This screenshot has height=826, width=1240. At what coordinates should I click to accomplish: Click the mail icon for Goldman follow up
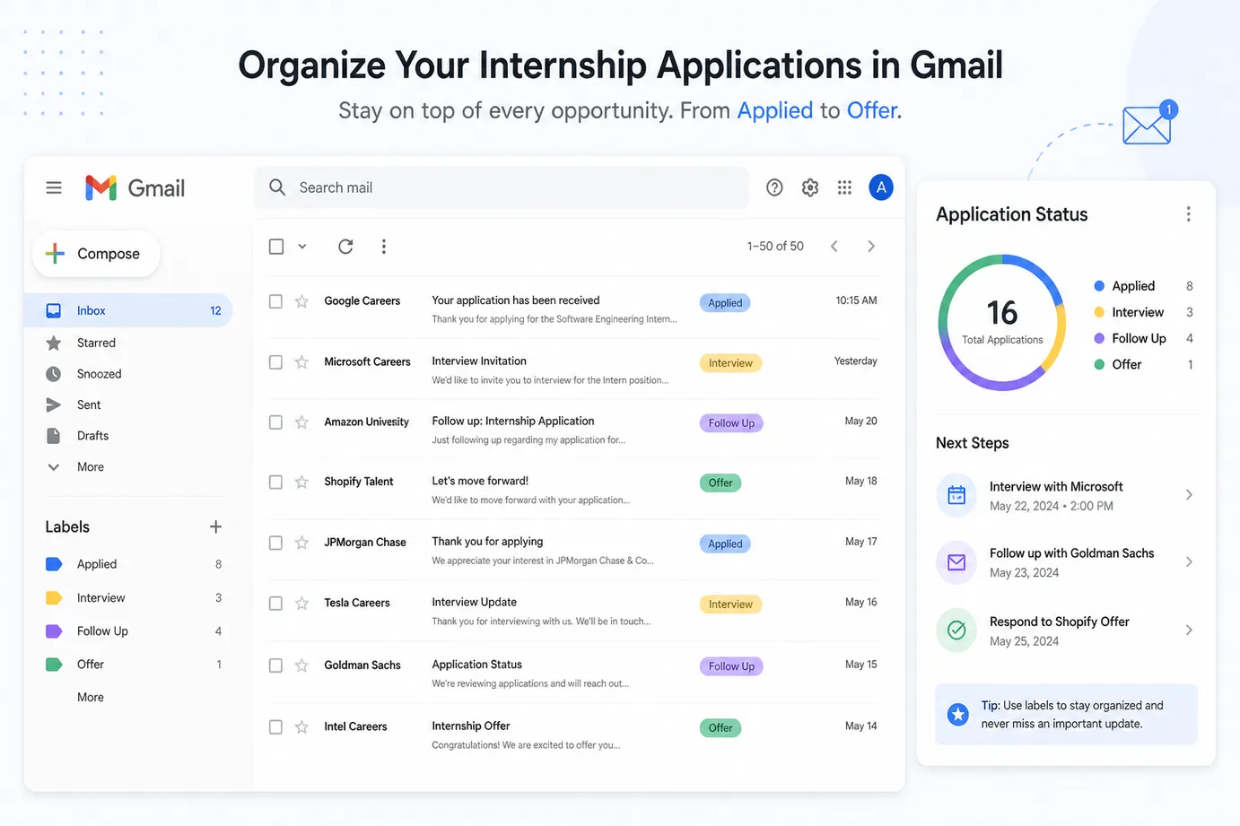coord(956,562)
